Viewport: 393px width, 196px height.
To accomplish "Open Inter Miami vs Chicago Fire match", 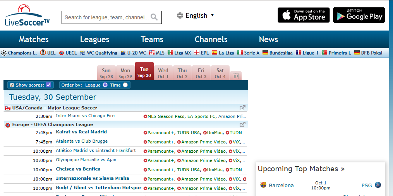I will (85, 116).
